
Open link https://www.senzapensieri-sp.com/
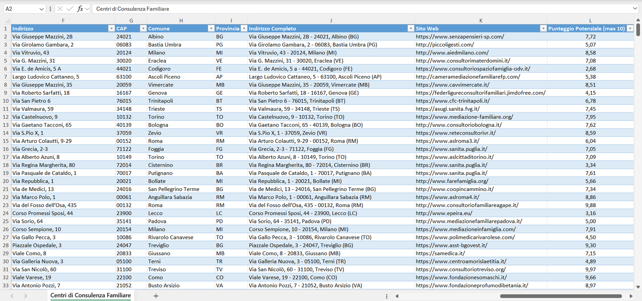coord(460,37)
